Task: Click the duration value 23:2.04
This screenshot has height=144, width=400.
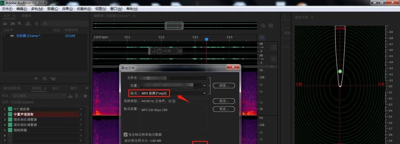Action: [70, 36]
